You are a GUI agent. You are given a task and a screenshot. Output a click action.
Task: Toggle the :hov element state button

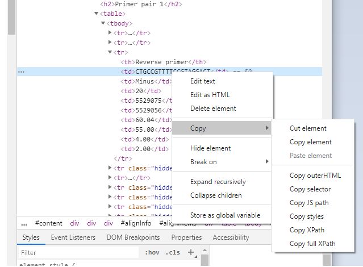152,252
